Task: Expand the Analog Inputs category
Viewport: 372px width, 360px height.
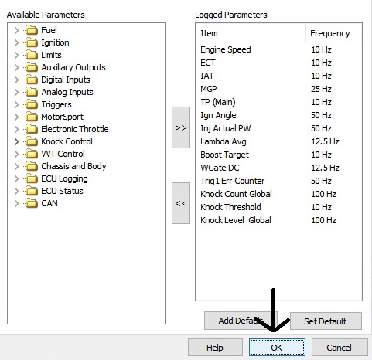Action: tap(17, 92)
